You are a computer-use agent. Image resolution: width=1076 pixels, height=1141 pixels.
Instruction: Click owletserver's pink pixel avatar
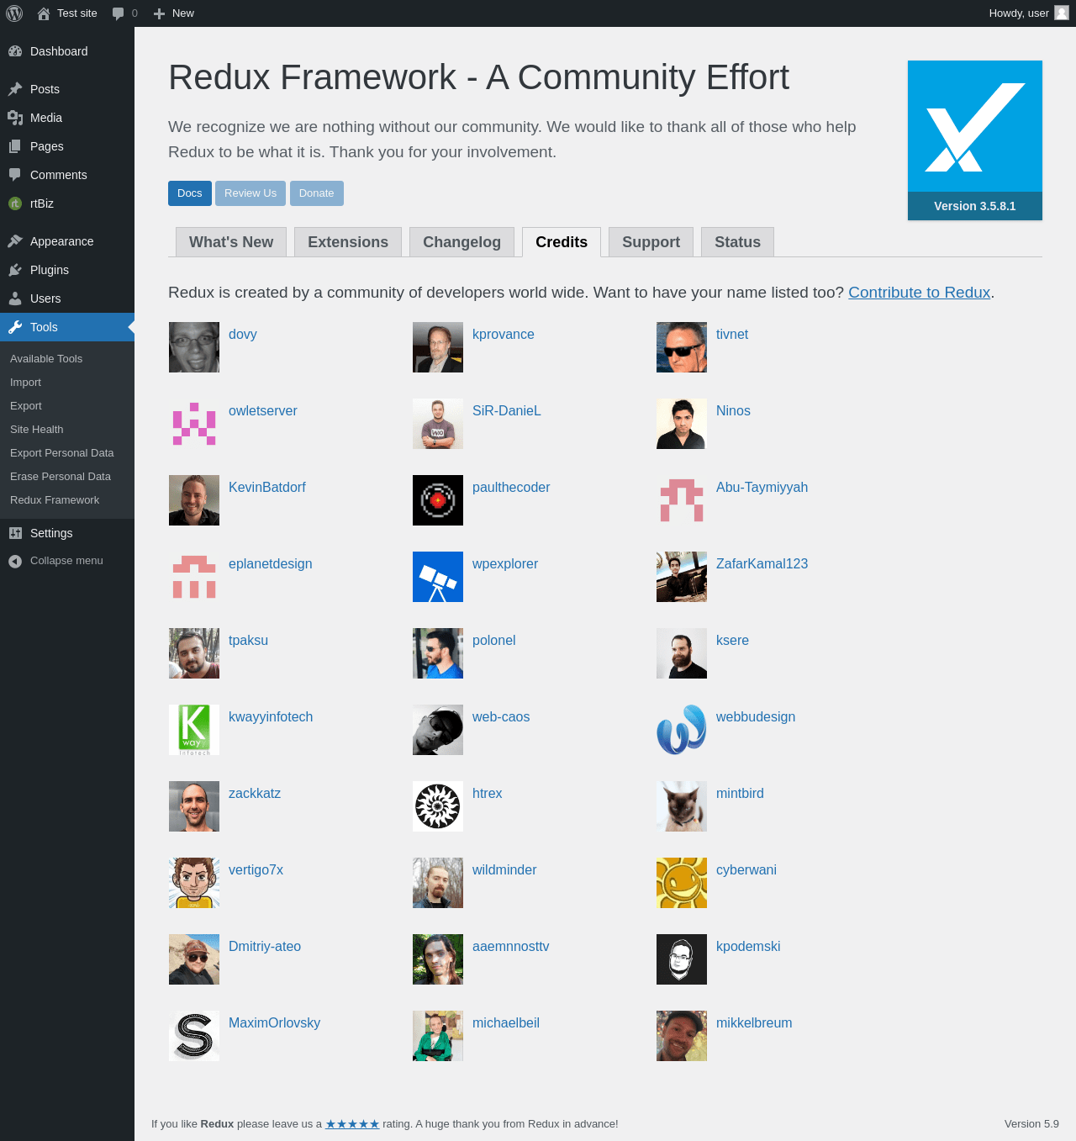pyautogui.click(x=194, y=424)
